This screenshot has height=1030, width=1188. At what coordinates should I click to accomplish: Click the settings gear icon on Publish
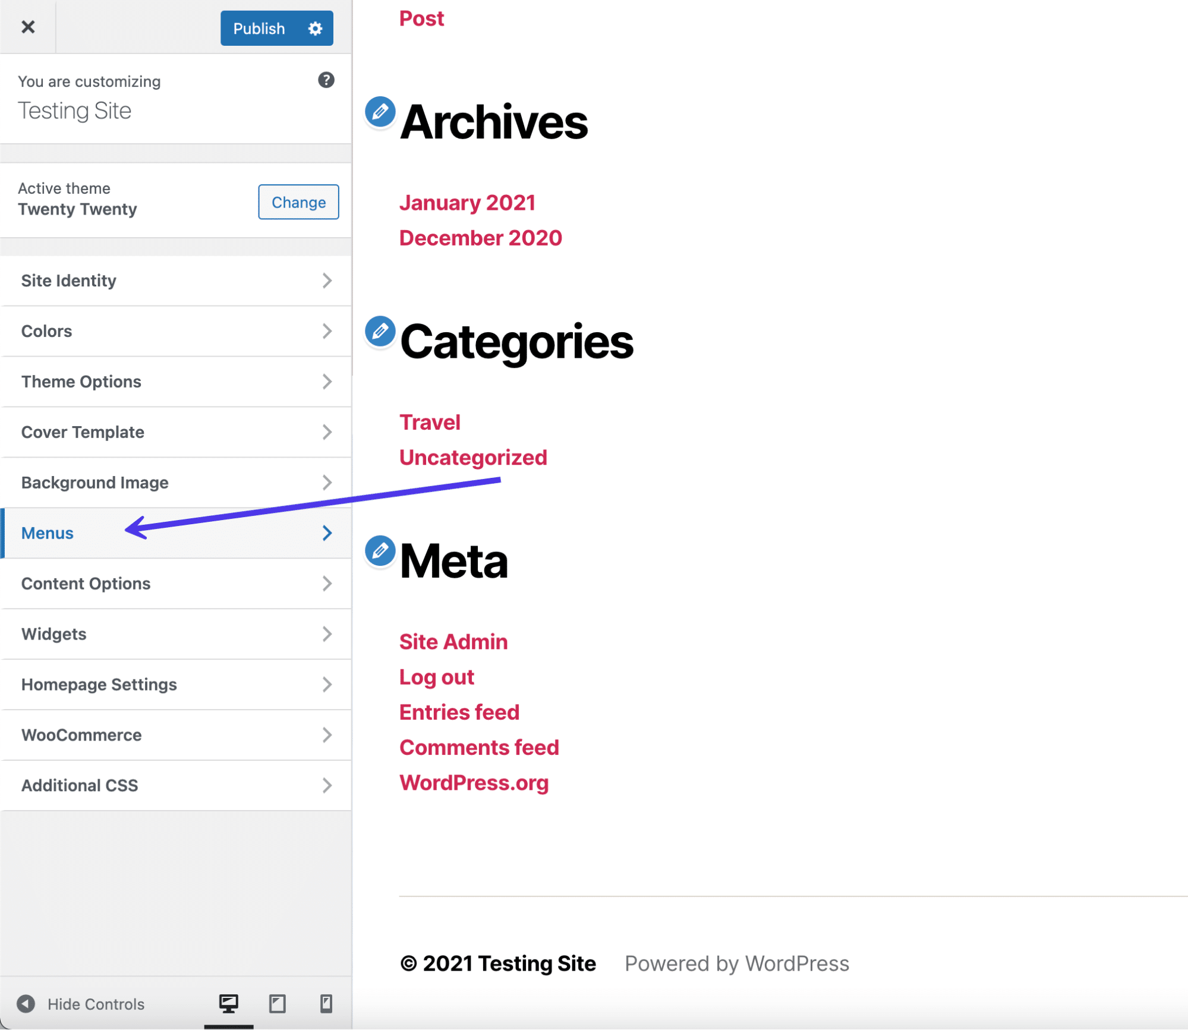pyautogui.click(x=317, y=27)
